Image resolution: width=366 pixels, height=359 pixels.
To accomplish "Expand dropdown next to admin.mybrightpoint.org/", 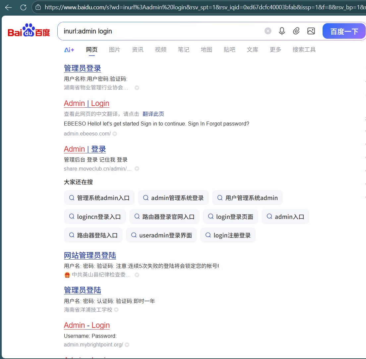I will (x=127, y=345).
